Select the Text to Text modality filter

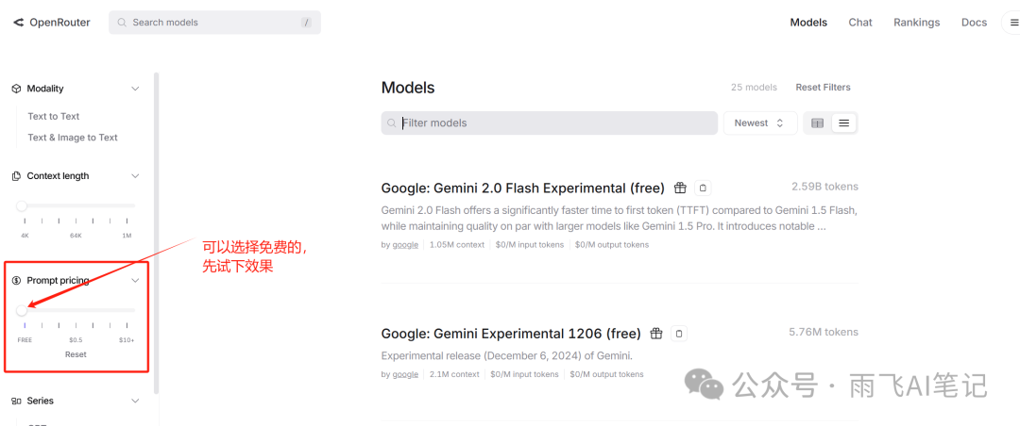point(53,116)
